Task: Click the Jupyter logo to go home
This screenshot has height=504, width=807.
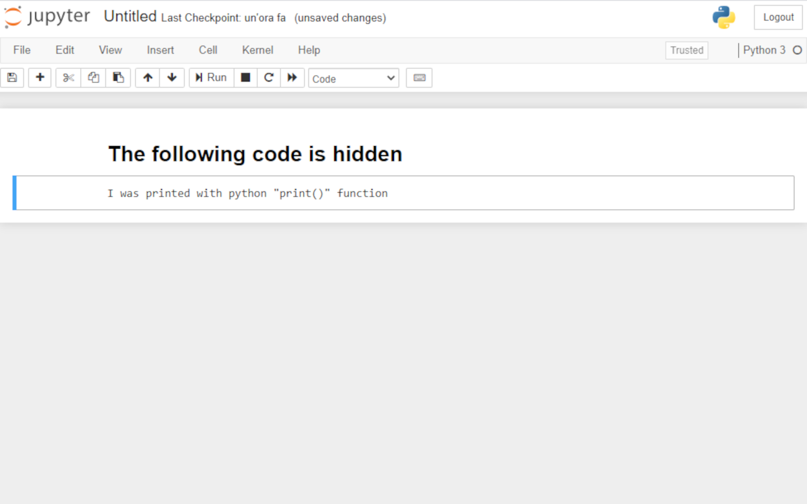Action: (47, 17)
